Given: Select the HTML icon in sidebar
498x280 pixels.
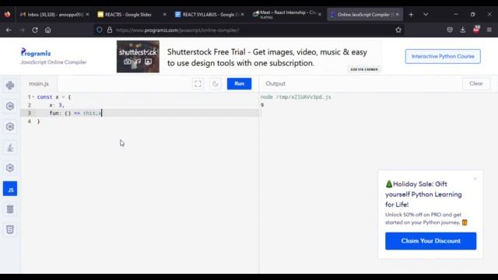Looking at the screenshot, I should pyautogui.click(x=10, y=229).
